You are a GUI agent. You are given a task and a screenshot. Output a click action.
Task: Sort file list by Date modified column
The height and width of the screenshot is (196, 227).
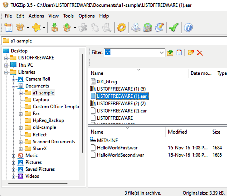(201, 73)
